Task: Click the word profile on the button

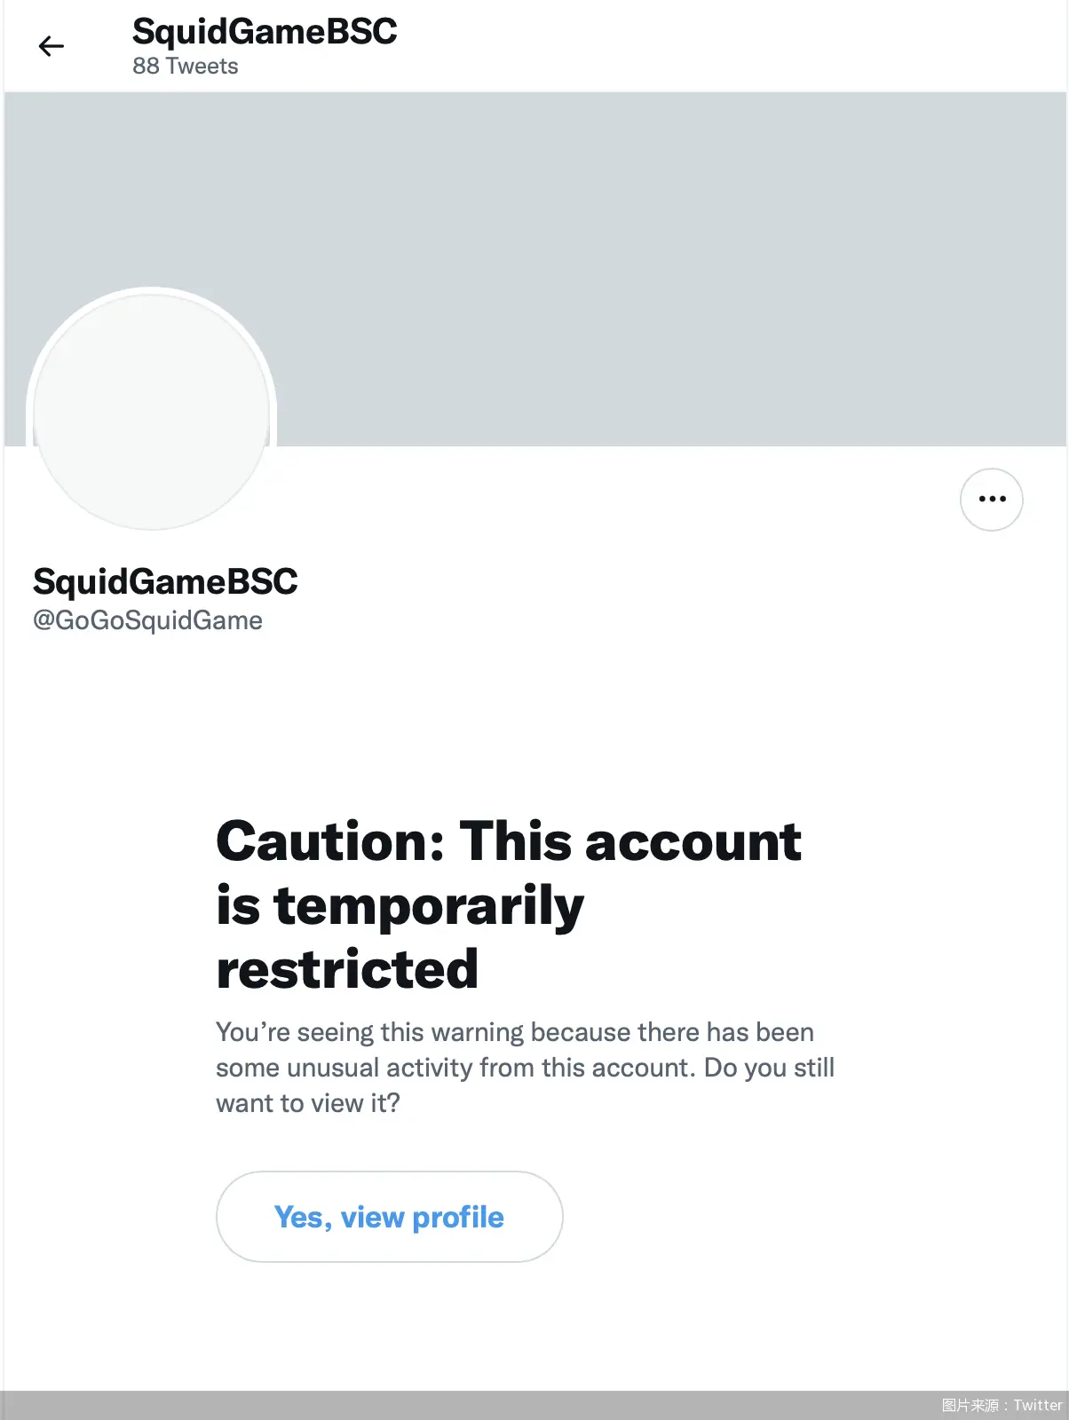Action: (x=458, y=1218)
